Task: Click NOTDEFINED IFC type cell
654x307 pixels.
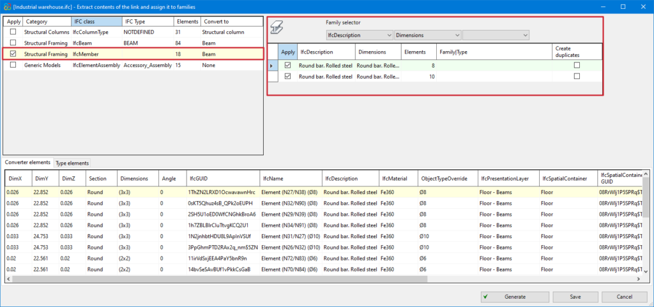Action: click(148, 32)
